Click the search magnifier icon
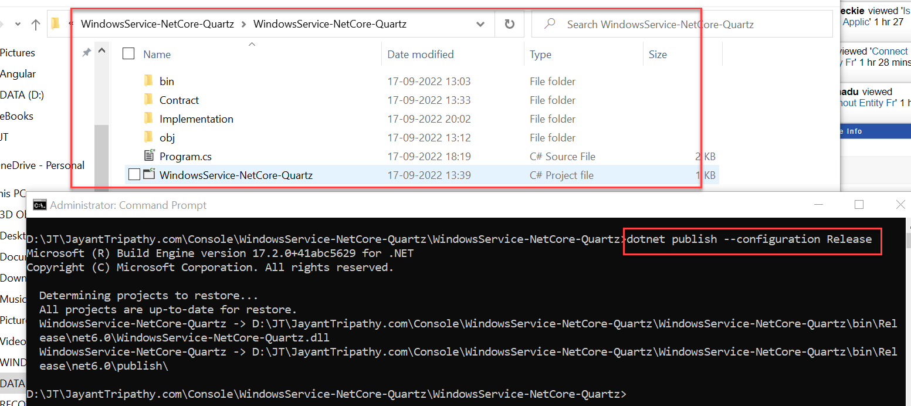This screenshot has width=911, height=406. [549, 23]
